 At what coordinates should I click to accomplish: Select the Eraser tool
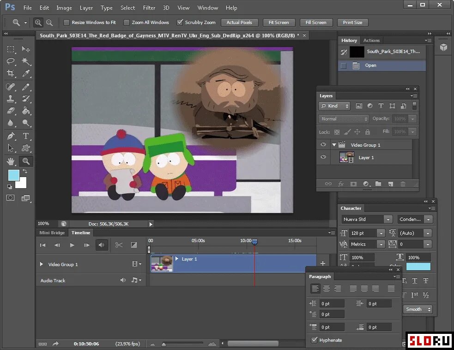click(11, 110)
